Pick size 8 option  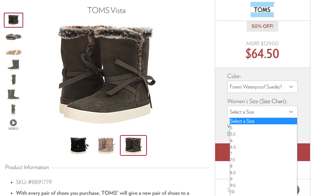263,166
